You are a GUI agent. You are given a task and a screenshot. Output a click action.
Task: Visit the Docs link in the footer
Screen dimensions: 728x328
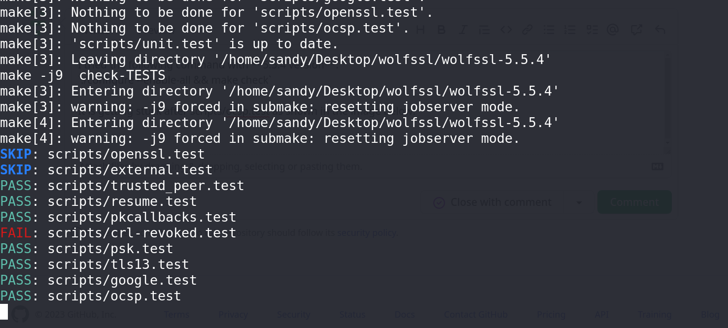point(405,314)
